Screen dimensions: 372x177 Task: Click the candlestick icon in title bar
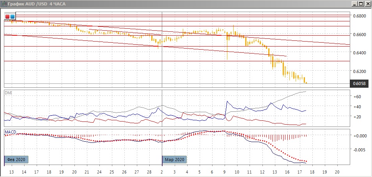tap(4, 3)
